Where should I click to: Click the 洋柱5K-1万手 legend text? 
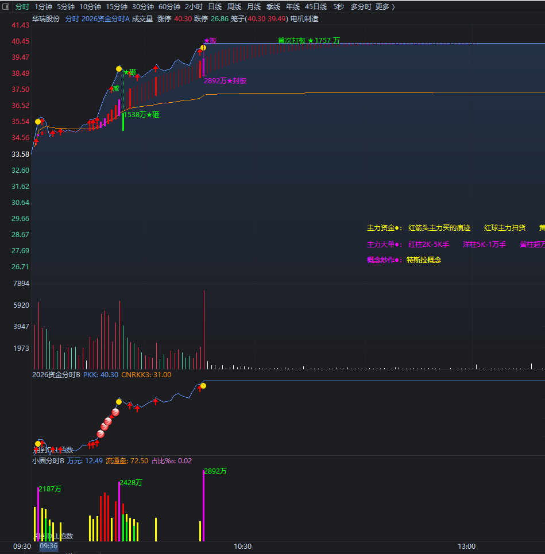(x=484, y=244)
